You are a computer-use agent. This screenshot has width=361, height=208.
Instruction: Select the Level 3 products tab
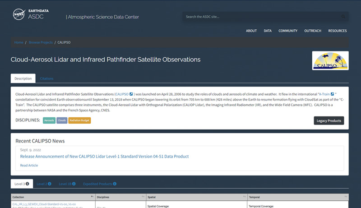(22, 184)
